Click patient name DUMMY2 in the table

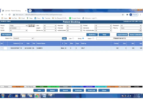[x=39, y=48]
